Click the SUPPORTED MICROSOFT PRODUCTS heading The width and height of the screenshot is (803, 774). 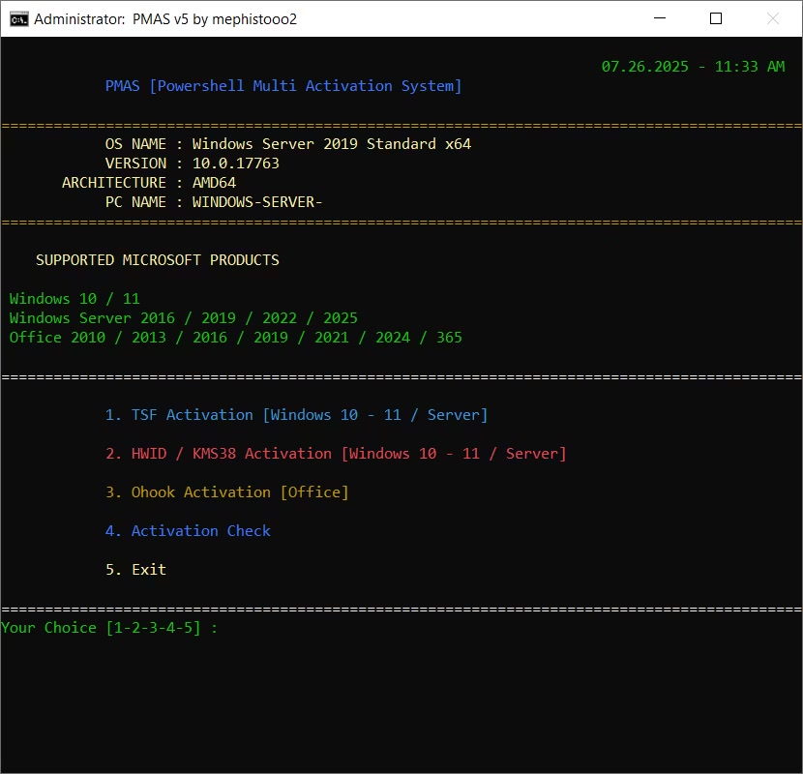tap(157, 260)
